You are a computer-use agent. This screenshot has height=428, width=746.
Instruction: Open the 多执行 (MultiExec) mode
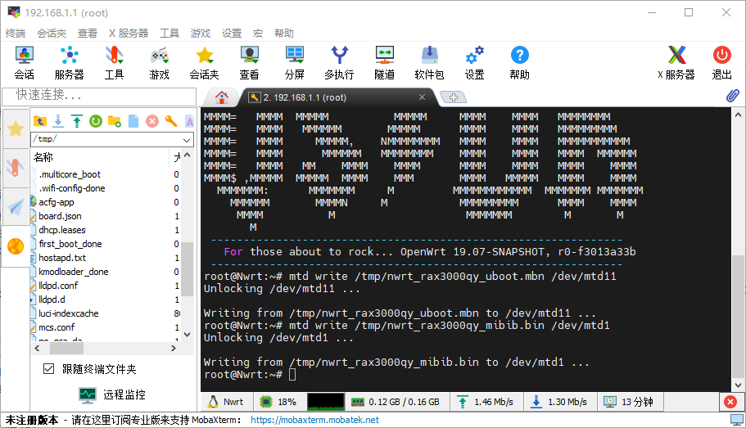[x=339, y=63]
